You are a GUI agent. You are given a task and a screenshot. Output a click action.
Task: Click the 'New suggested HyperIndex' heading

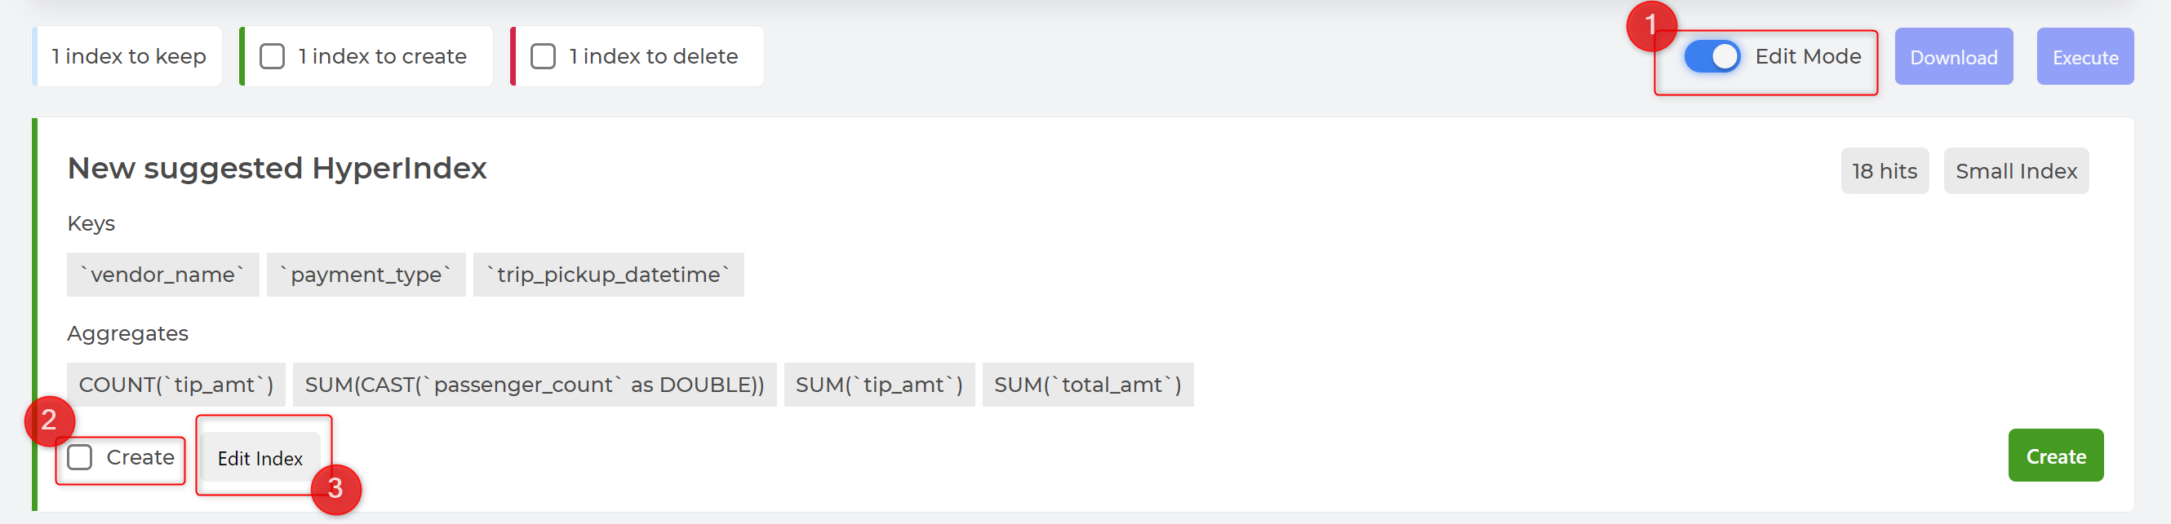pyautogui.click(x=277, y=168)
